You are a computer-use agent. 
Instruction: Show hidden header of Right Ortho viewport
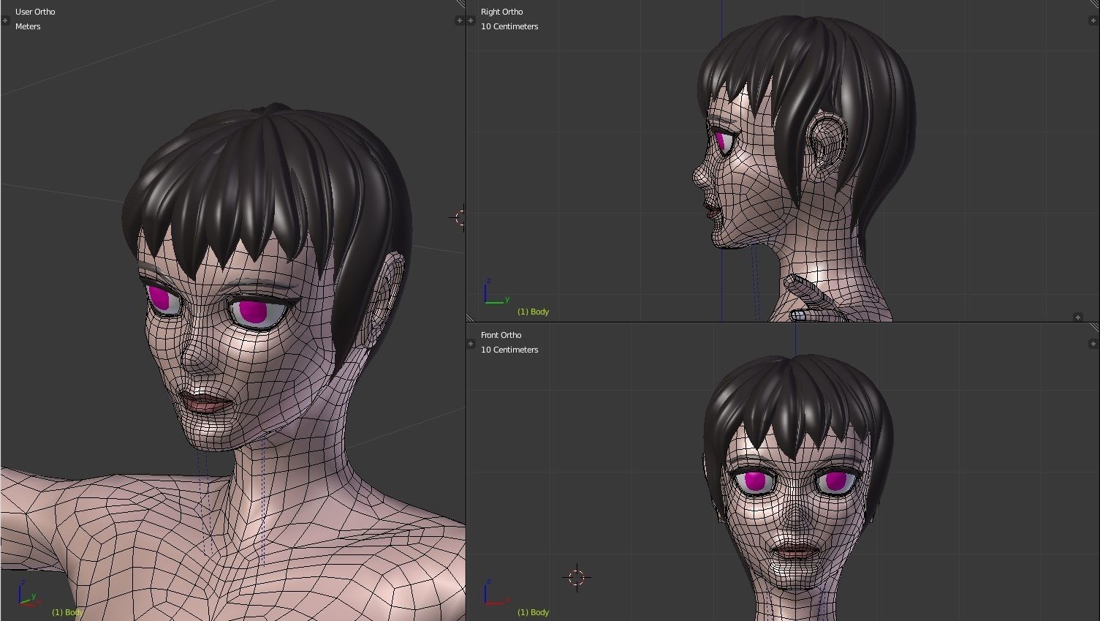click(x=1078, y=317)
